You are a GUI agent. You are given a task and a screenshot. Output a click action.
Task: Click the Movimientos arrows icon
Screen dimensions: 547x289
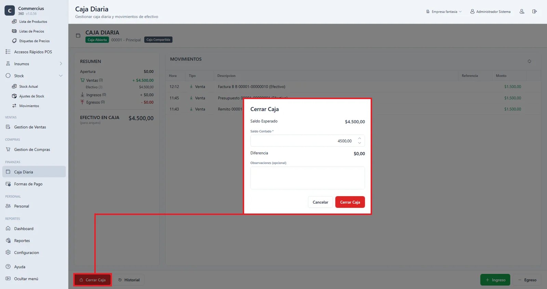[14, 106]
